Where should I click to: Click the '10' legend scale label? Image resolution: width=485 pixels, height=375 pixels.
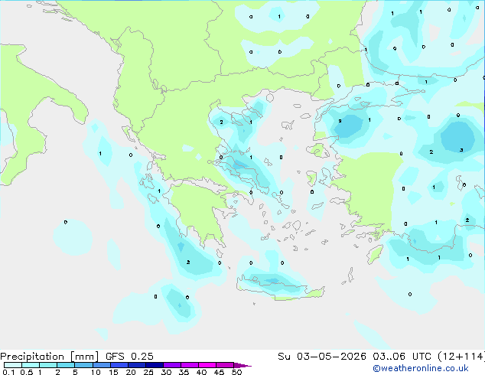coord(96,372)
